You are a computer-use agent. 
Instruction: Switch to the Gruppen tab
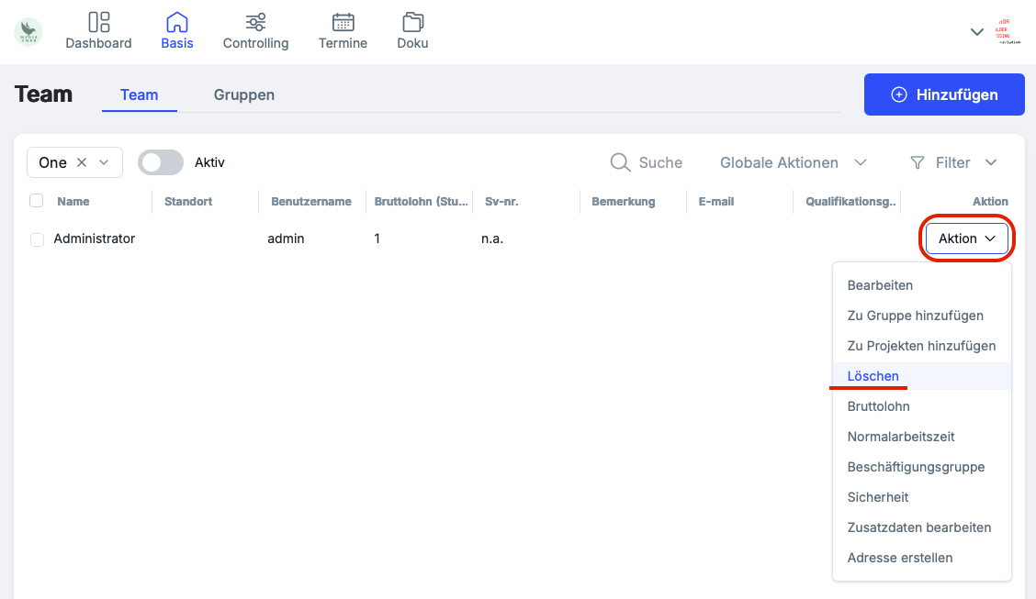point(243,94)
